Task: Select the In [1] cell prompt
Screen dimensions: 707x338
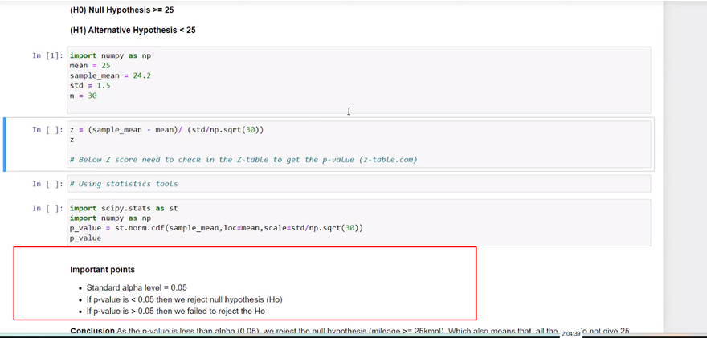Action: [x=47, y=55]
